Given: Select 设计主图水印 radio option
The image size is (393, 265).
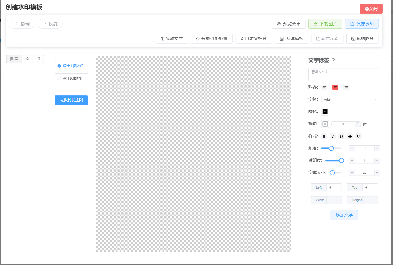Looking at the screenshot, I should 71,66.
